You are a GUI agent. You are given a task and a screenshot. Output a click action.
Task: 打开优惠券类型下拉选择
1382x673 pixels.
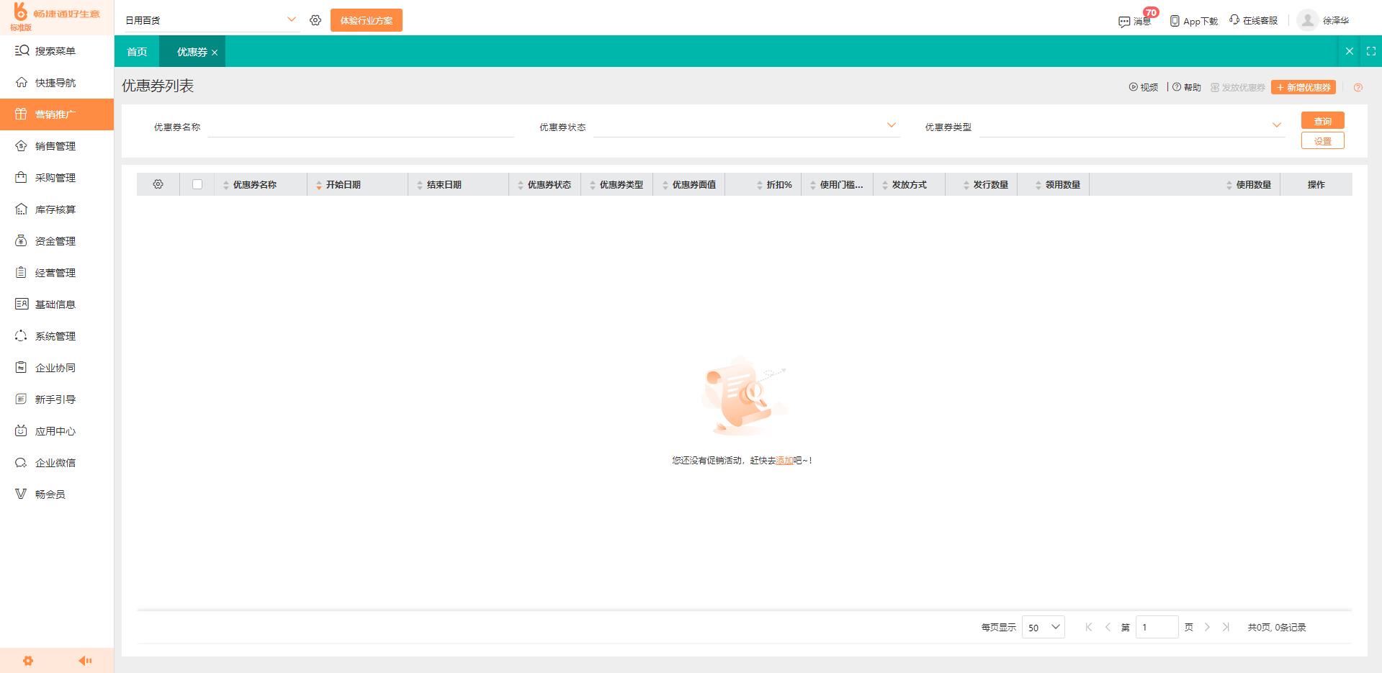pos(1278,125)
